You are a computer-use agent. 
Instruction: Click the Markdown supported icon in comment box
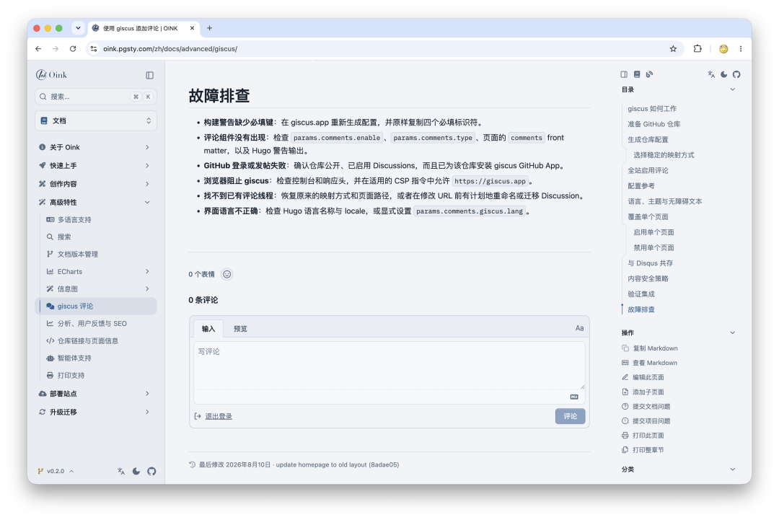click(x=574, y=397)
